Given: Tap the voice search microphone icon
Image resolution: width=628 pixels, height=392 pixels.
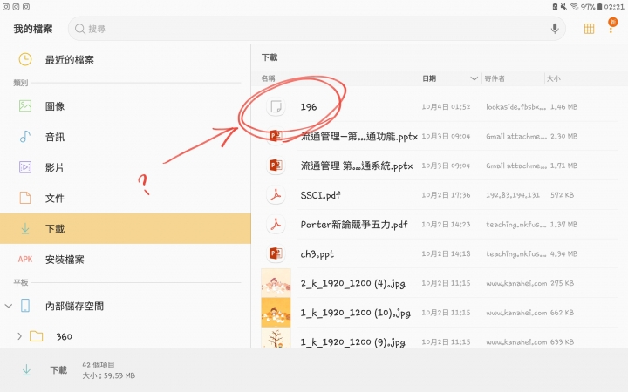Looking at the screenshot, I should (555, 29).
